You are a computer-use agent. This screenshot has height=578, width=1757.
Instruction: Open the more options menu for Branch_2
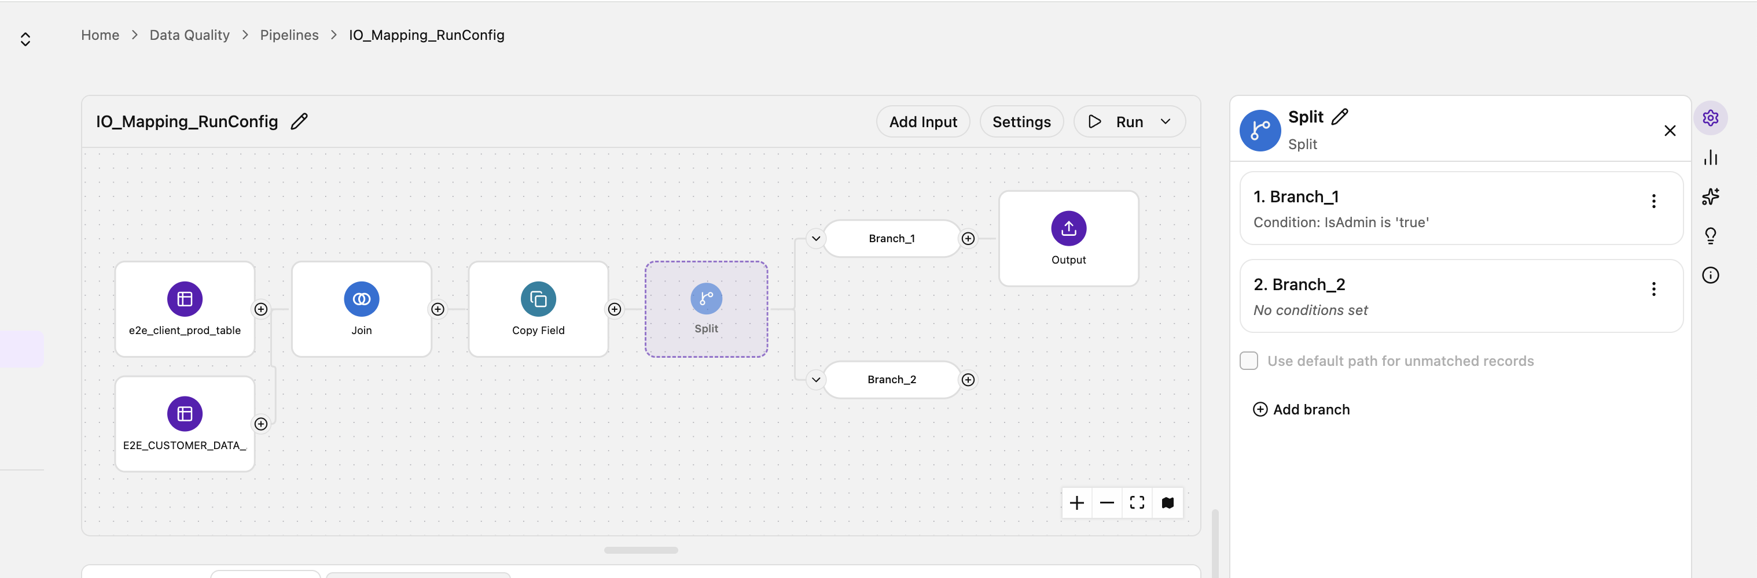pos(1653,288)
